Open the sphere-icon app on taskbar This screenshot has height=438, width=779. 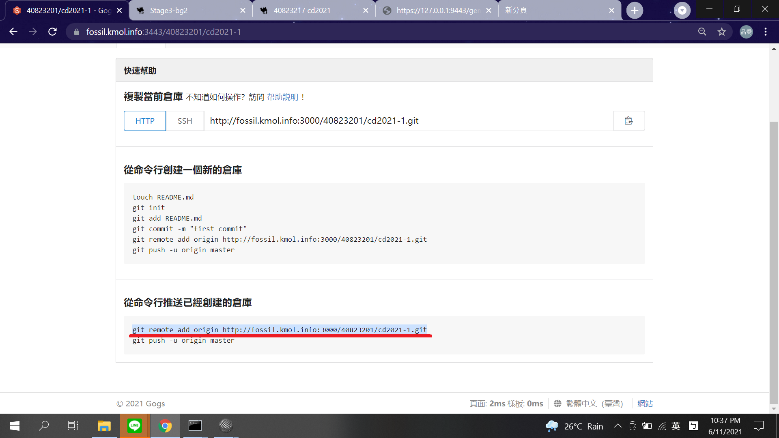coord(226,426)
